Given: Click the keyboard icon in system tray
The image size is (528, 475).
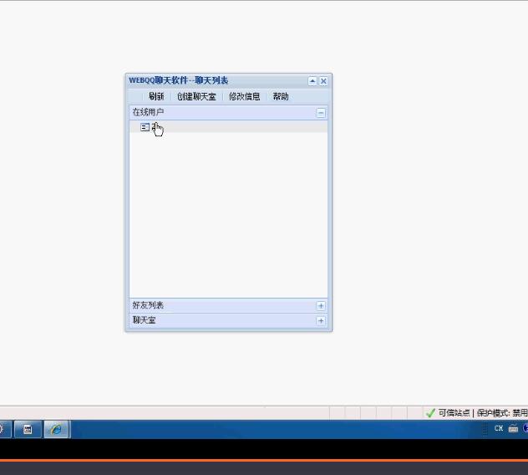Looking at the screenshot, I should (513, 428).
